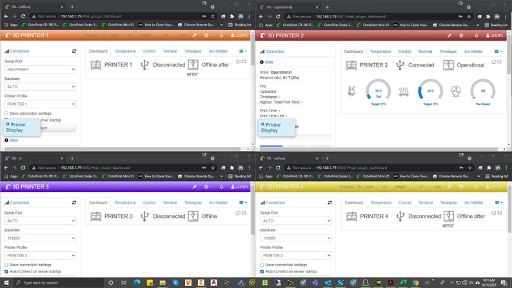Open OctoPrint Mini V2 bookmark in Printer 3 window
Image resolution: width=512 pixels, height=288 pixels.
click(118, 176)
